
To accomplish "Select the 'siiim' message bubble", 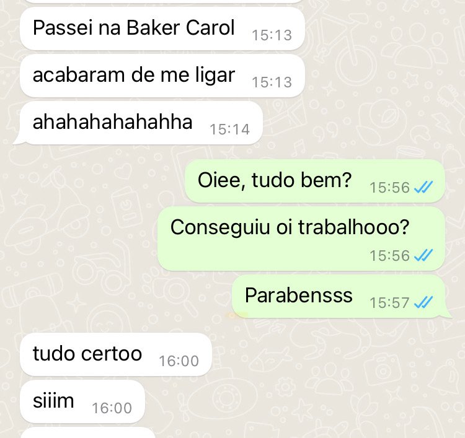I will coord(82,401).
